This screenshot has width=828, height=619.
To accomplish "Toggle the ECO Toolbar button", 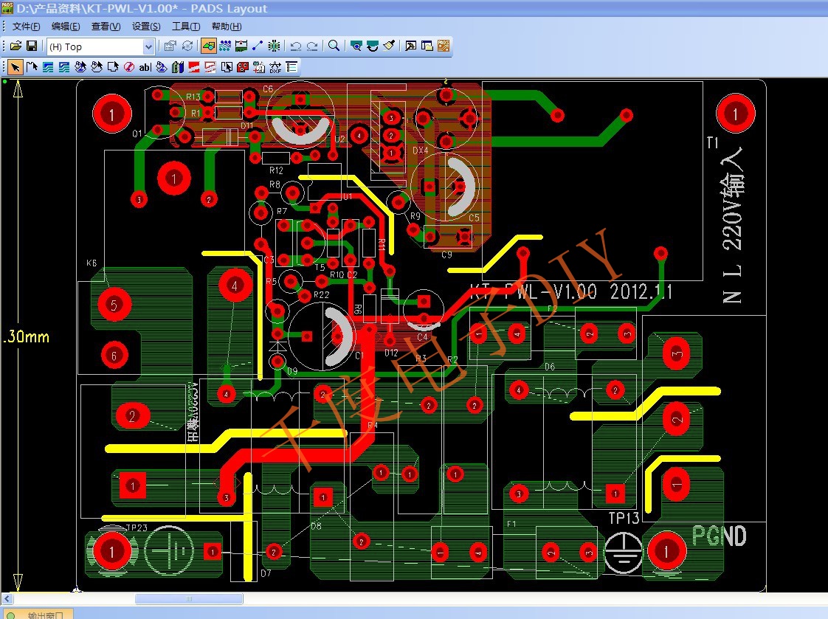I will pos(257,46).
